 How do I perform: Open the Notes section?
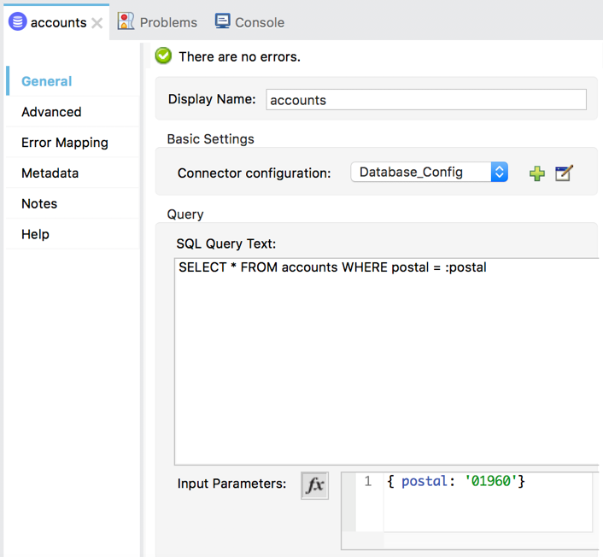coord(73,203)
